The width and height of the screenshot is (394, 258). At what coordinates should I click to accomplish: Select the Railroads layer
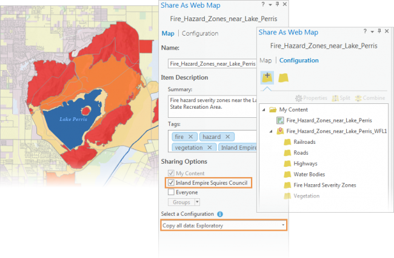click(304, 142)
